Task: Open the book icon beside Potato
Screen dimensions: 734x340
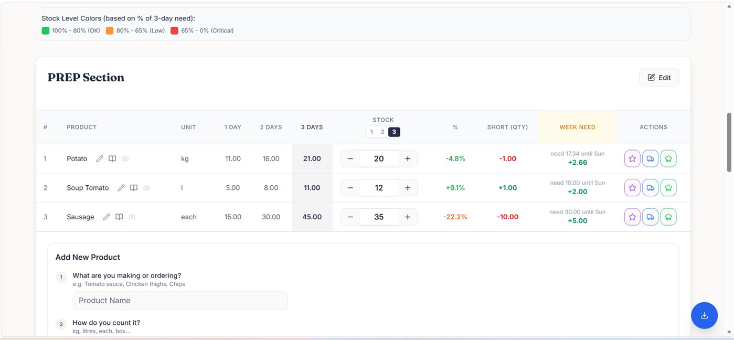Action: pyautogui.click(x=112, y=158)
